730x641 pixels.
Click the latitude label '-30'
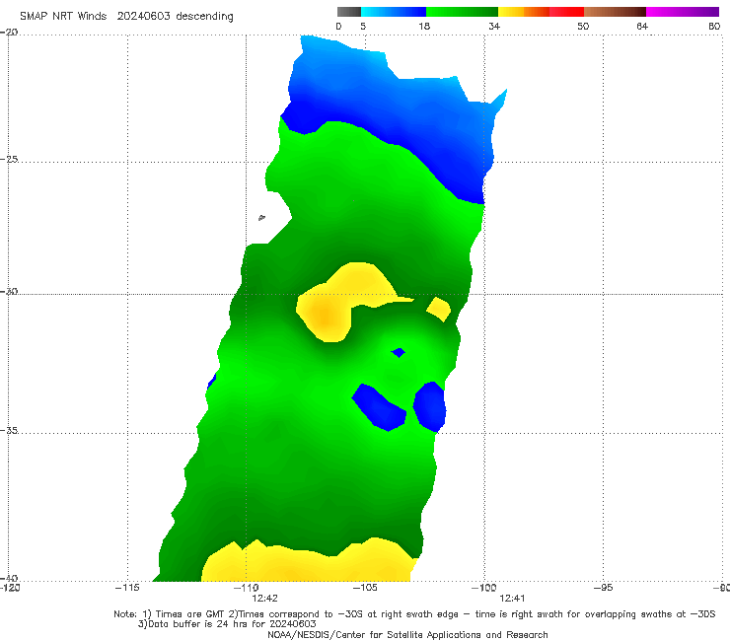coord(9,291)
